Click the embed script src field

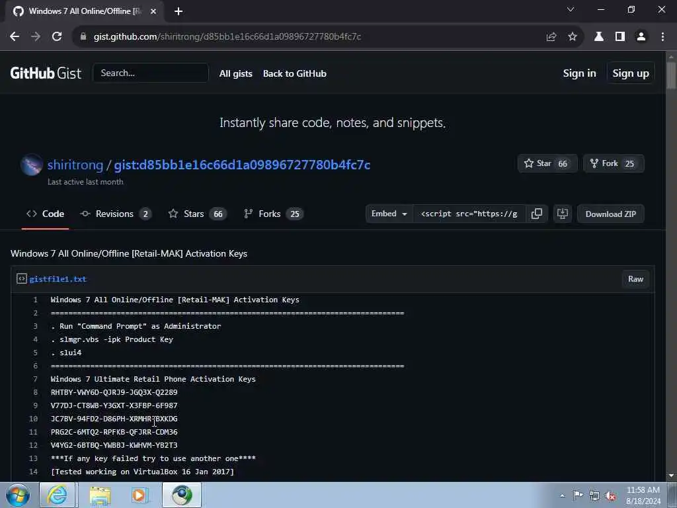pyautogui.click(x=469, y=214)
